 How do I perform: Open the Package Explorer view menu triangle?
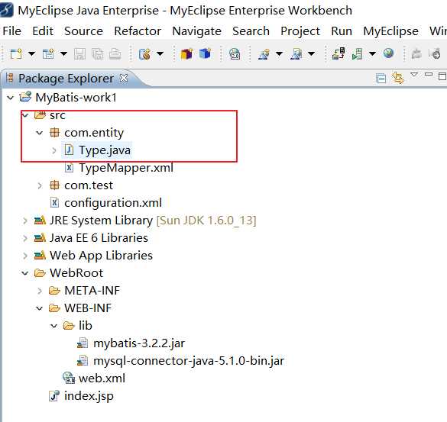414,75
